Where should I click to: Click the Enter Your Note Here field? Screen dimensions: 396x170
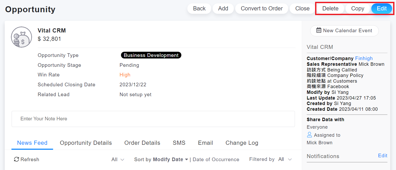click(153, 119)
